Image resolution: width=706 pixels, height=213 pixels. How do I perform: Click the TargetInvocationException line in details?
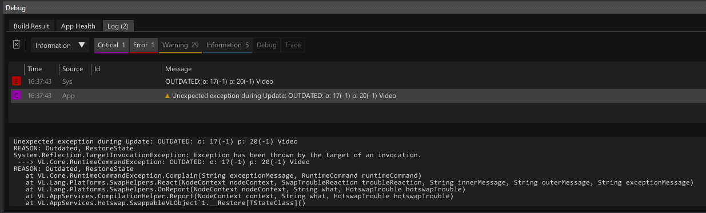click(x=217, y=155)
